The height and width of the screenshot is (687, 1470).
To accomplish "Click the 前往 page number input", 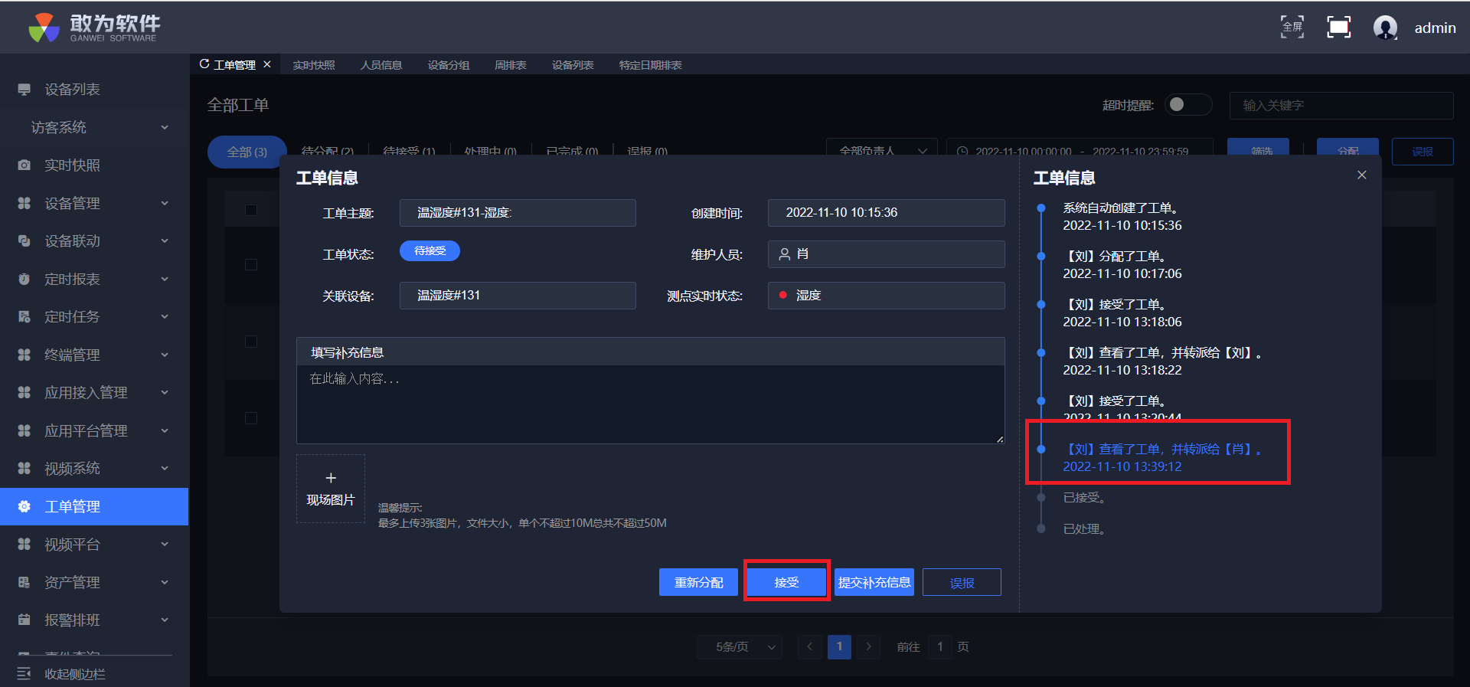I will pos(939,647).
